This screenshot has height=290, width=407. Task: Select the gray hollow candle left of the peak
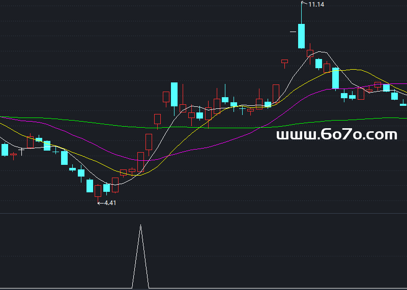(x=284, y=62)
